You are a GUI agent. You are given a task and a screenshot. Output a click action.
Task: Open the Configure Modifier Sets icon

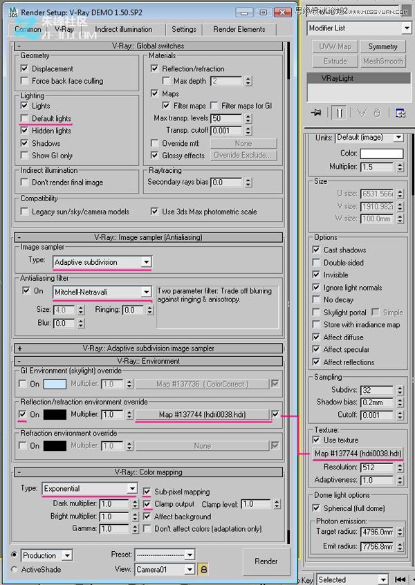coord(400,113)
